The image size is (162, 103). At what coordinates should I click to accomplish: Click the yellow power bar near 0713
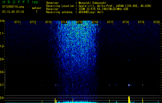pos(55,101)
